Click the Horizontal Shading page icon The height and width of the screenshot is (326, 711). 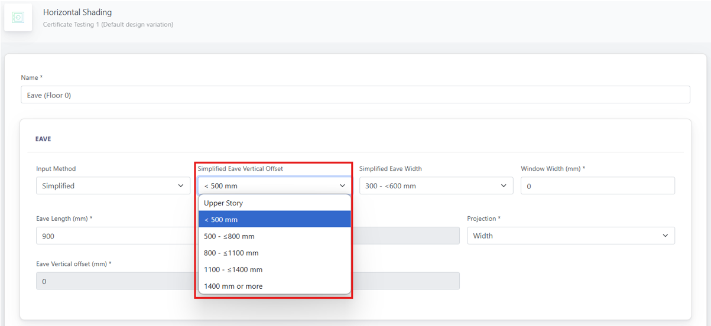pyautogui.click(x=18, y=18)
